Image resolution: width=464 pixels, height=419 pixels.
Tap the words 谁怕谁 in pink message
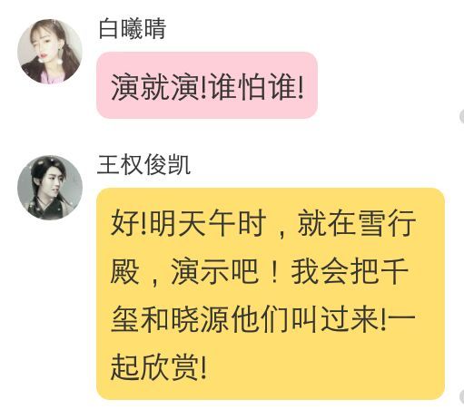253,87
